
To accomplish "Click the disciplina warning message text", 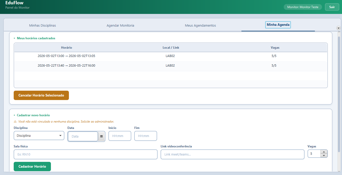I will click(x=66, y=122).
